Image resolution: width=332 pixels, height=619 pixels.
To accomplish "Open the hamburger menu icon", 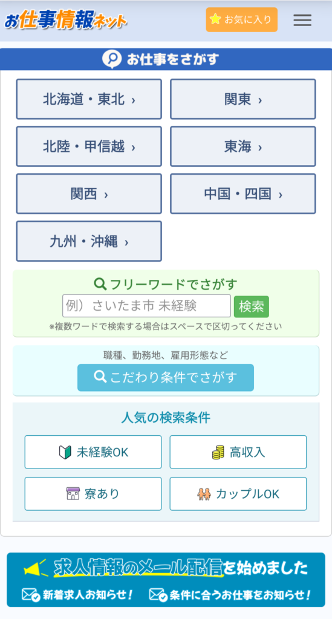I will point(302,20).
